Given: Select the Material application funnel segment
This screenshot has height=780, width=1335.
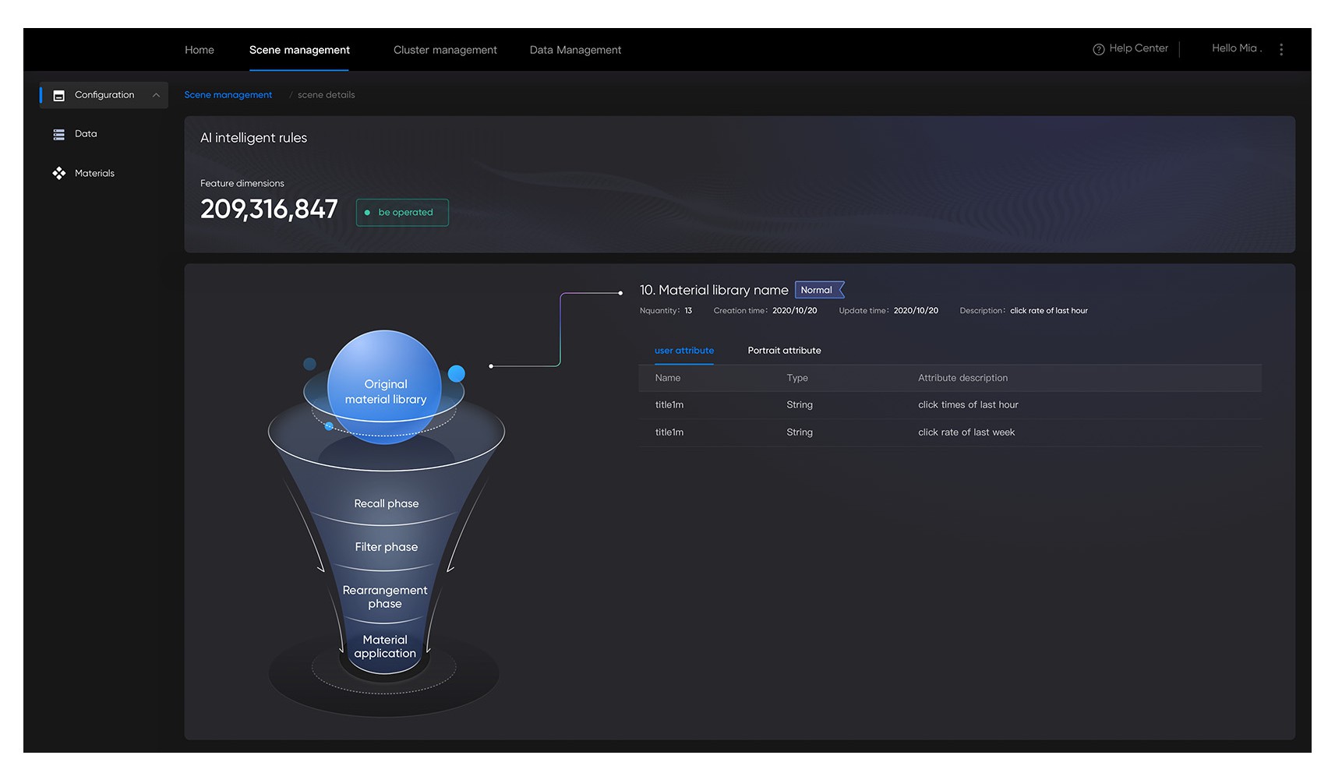Looking at the screenshot, I should point(385,647).
